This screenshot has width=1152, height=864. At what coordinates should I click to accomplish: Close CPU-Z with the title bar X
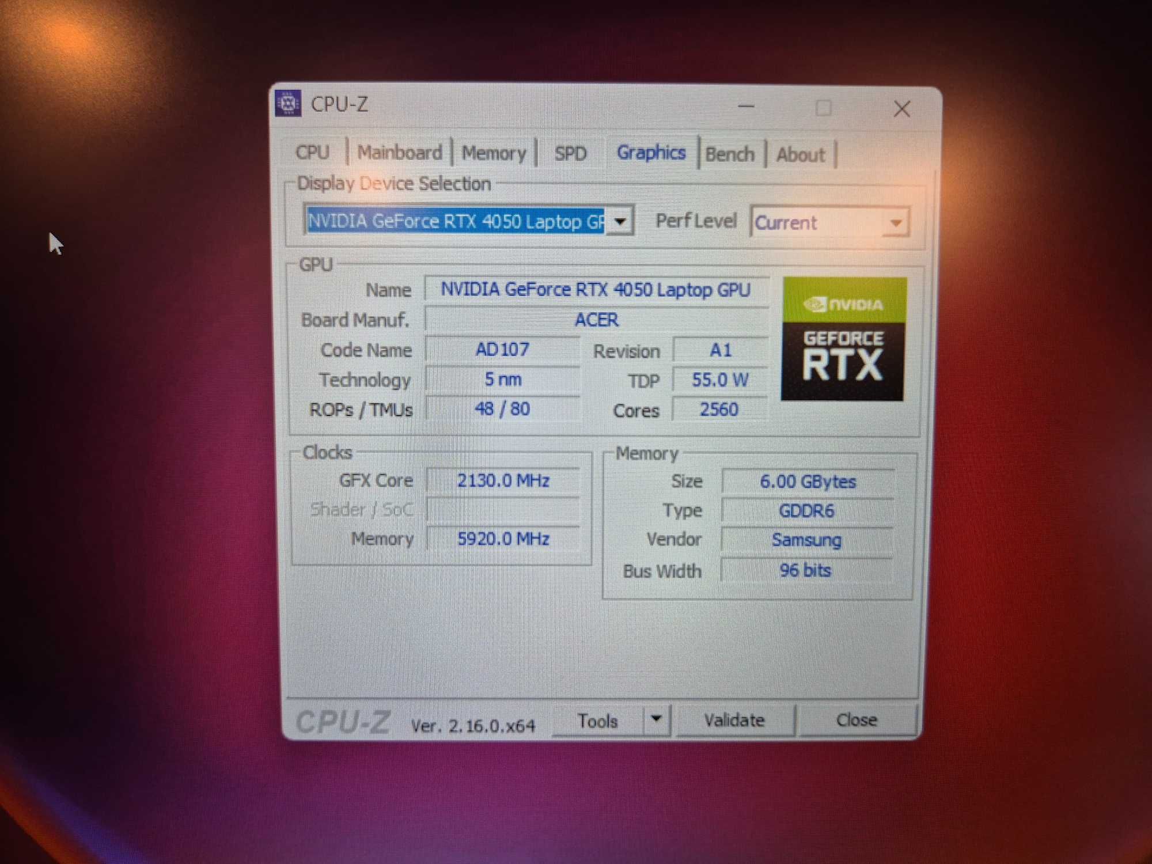click(902, 108)
